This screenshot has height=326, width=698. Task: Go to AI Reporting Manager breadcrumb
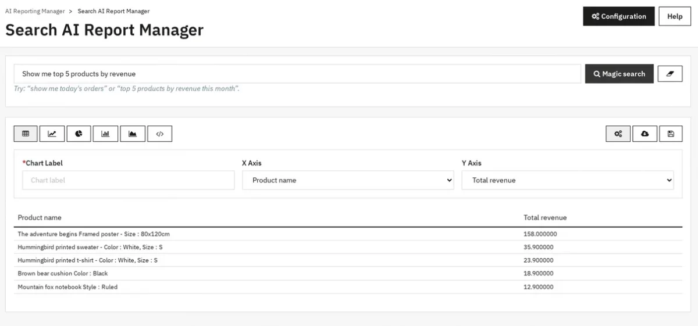pyautogui.click(x=35, y=11)
